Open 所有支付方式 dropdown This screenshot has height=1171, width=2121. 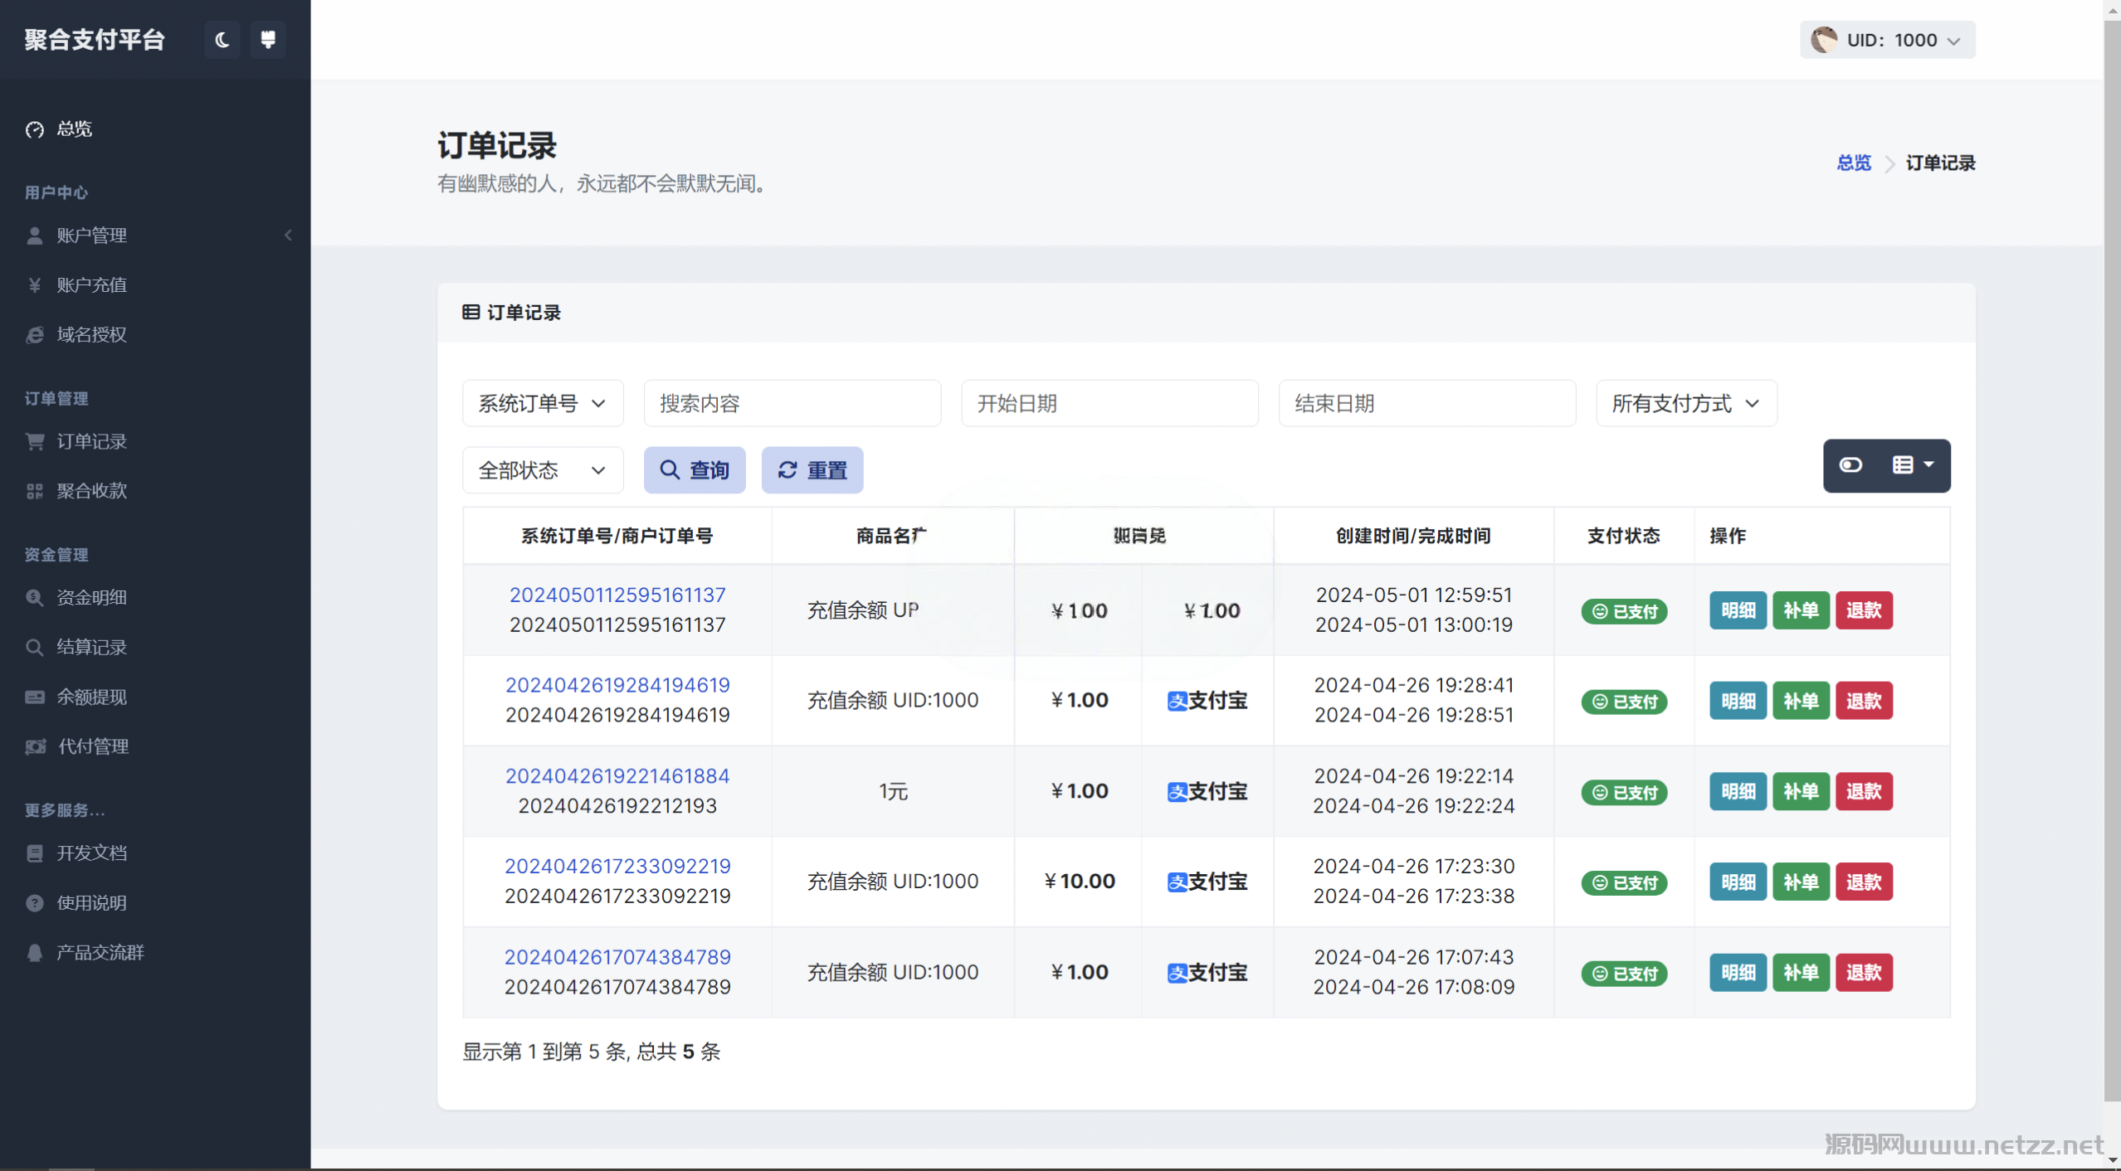click(x=1686, y=403)
